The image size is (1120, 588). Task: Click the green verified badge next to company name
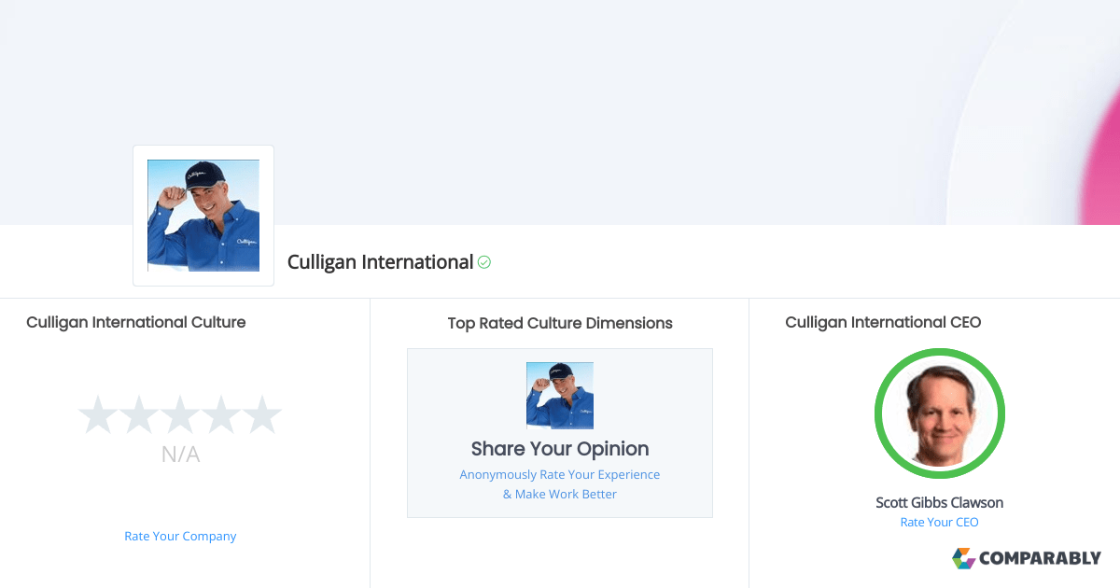483,262
